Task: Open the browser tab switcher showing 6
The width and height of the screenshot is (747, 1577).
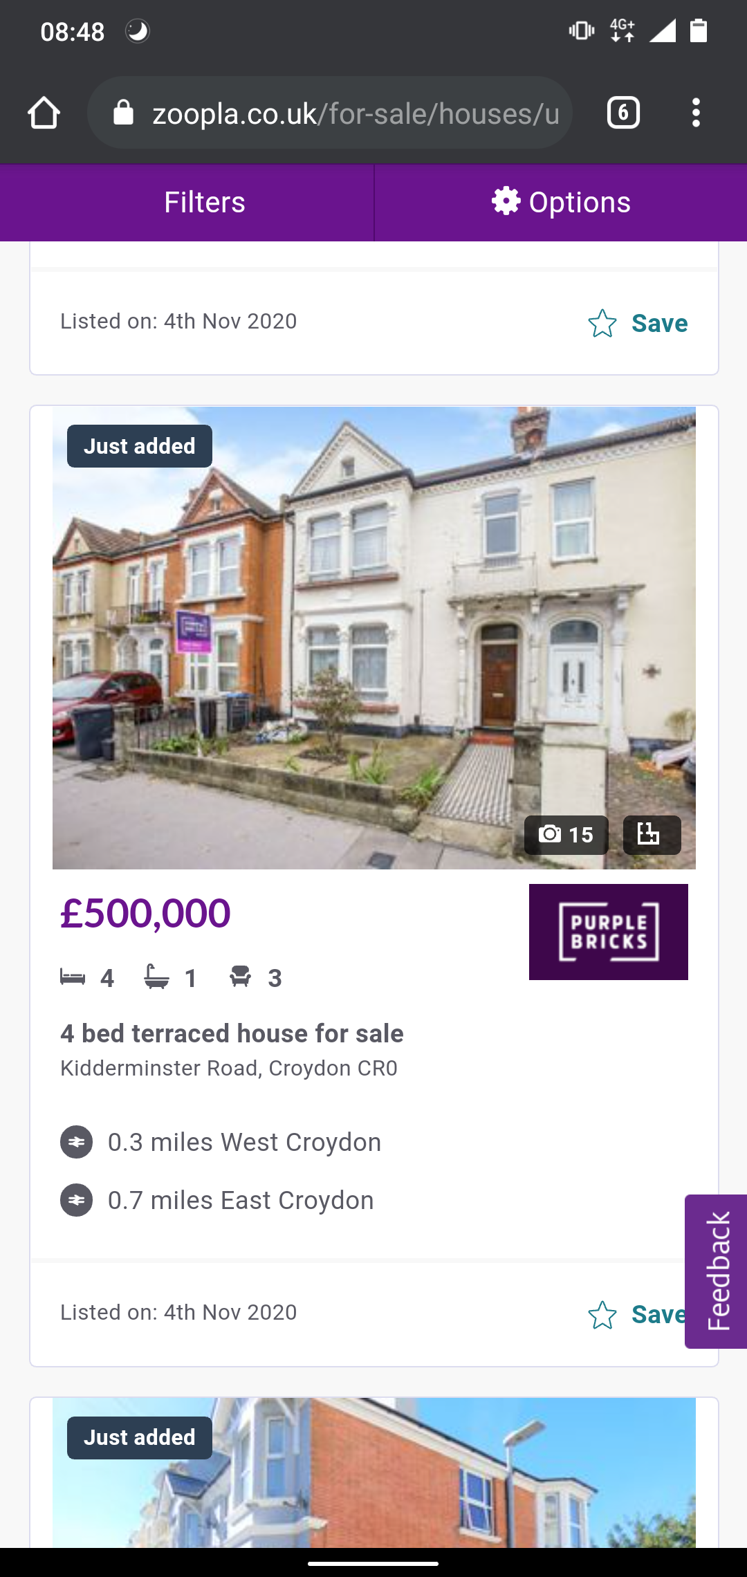Action: 623,113
